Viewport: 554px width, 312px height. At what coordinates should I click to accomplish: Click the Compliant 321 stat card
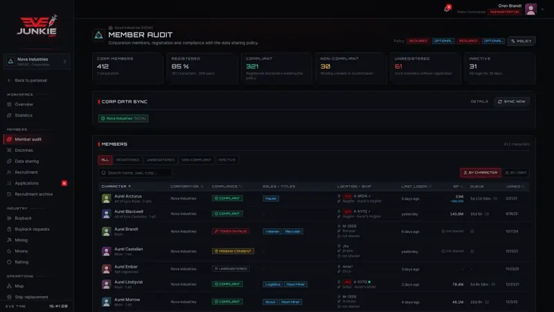pyautogui.click(x=276, y=68)
